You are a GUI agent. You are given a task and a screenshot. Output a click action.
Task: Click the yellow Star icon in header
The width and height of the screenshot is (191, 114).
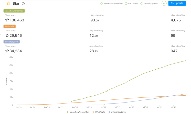pyautogui.click(x=8, y=4)
